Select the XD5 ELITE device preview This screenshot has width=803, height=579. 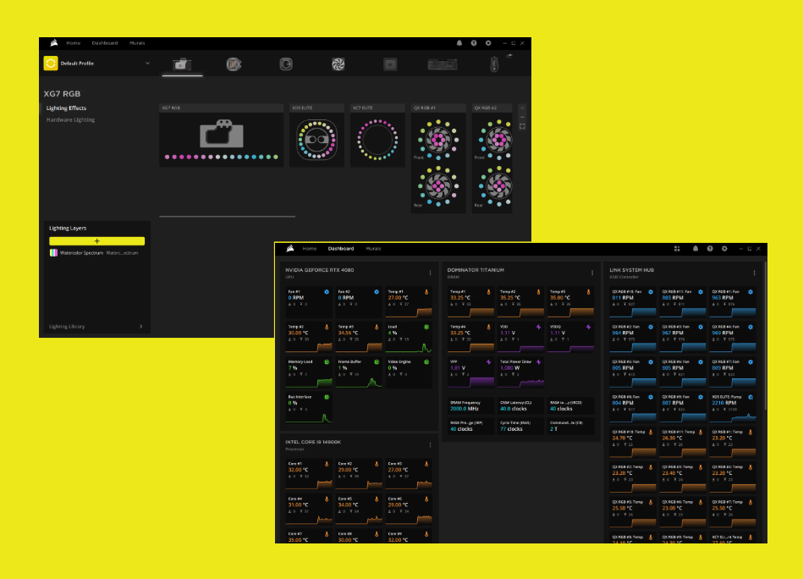pyautogui.click(x=317, y=135)
